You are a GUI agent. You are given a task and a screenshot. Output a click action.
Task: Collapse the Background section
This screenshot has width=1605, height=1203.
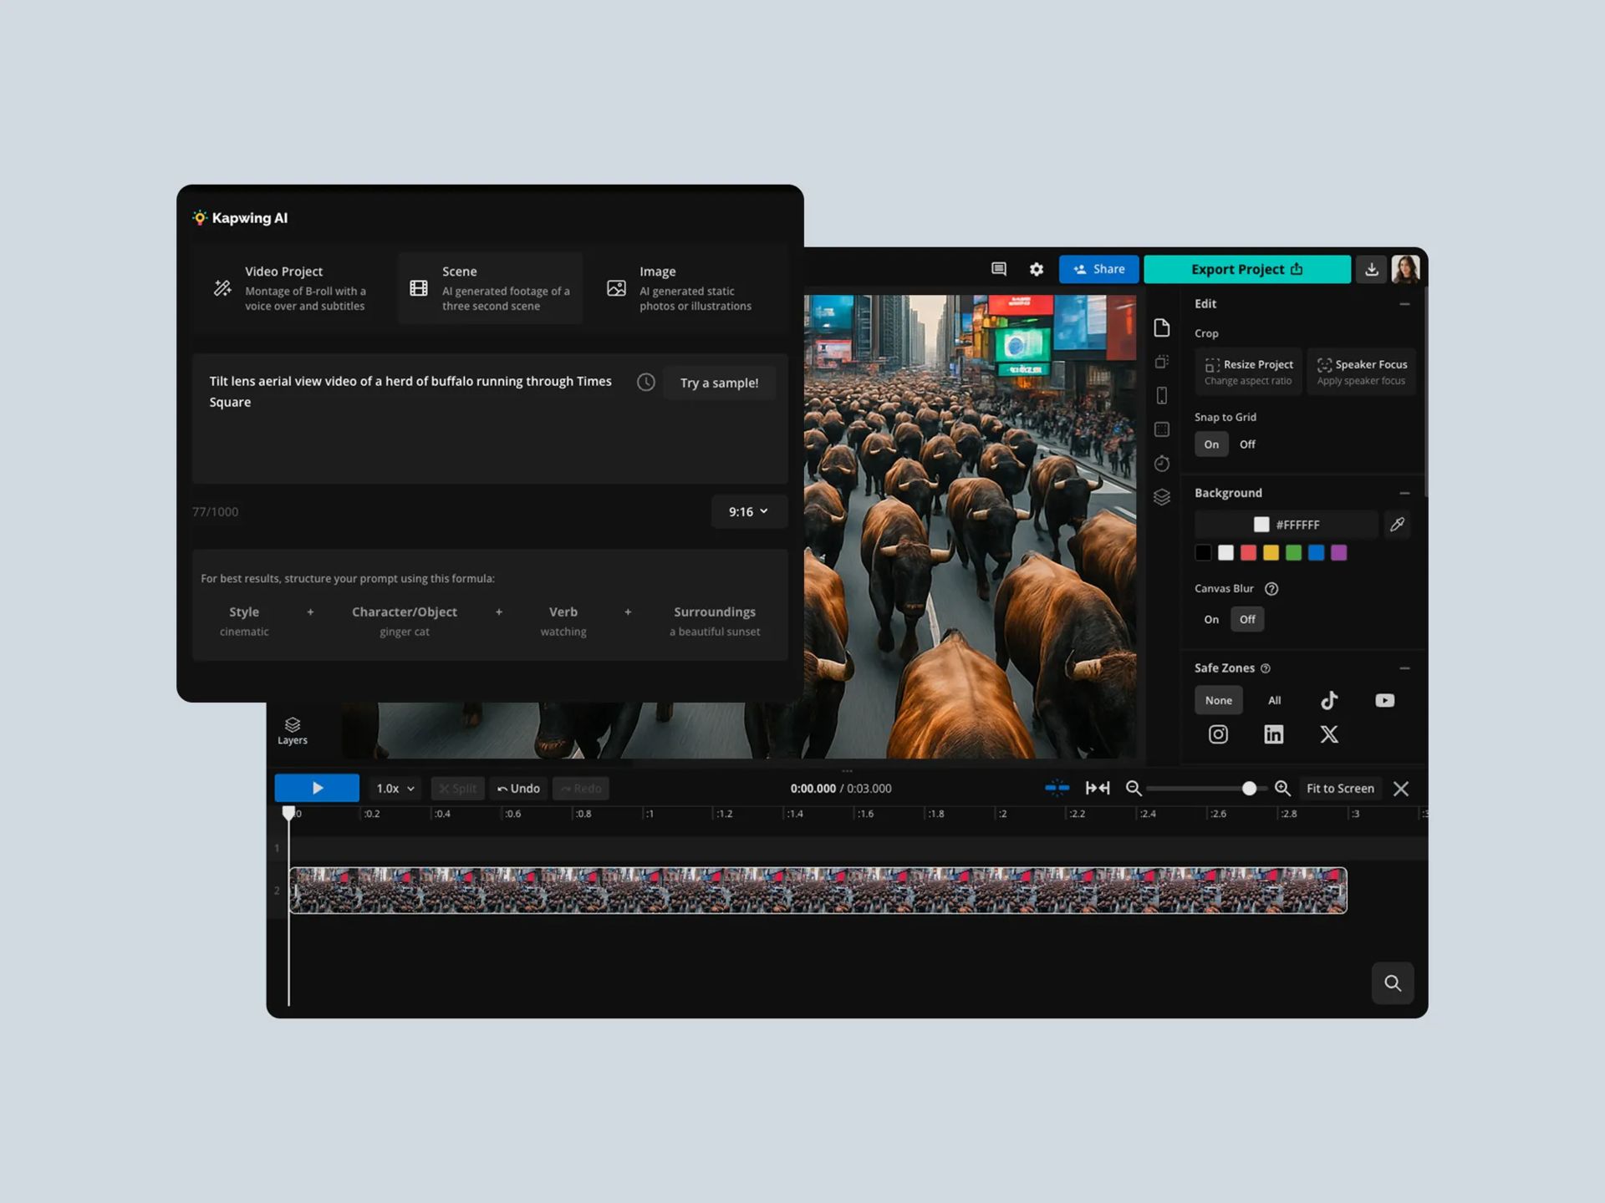(1404, 493)
